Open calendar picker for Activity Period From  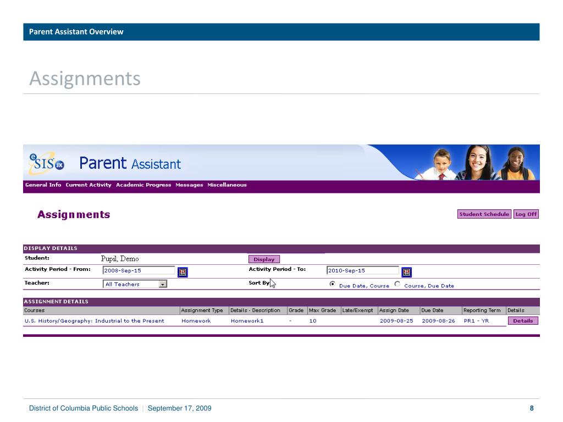coord(183,272)
